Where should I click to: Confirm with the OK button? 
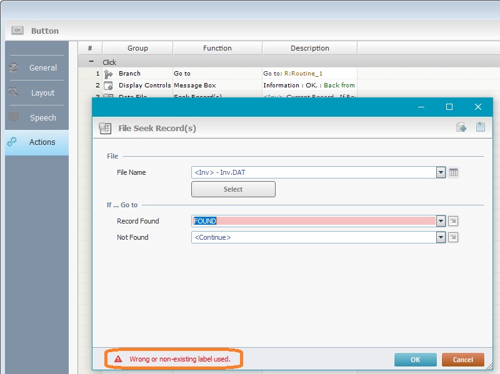click(x=415, y=360)
